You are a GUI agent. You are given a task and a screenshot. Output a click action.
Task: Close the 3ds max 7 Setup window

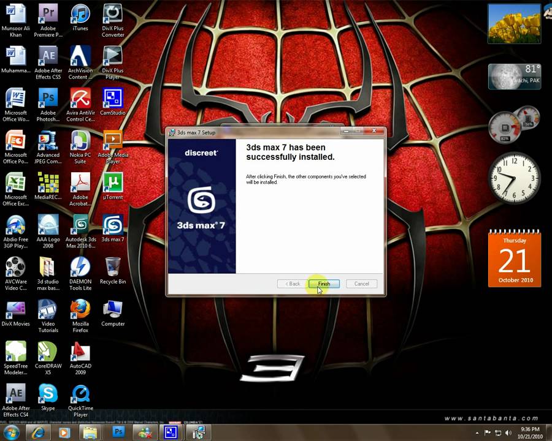[374, 131]
